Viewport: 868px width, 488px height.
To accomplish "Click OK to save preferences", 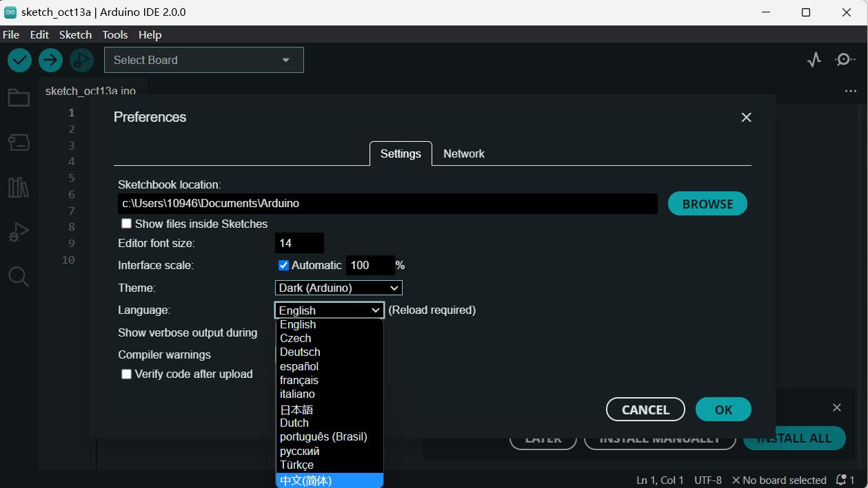I will point(723,410).
